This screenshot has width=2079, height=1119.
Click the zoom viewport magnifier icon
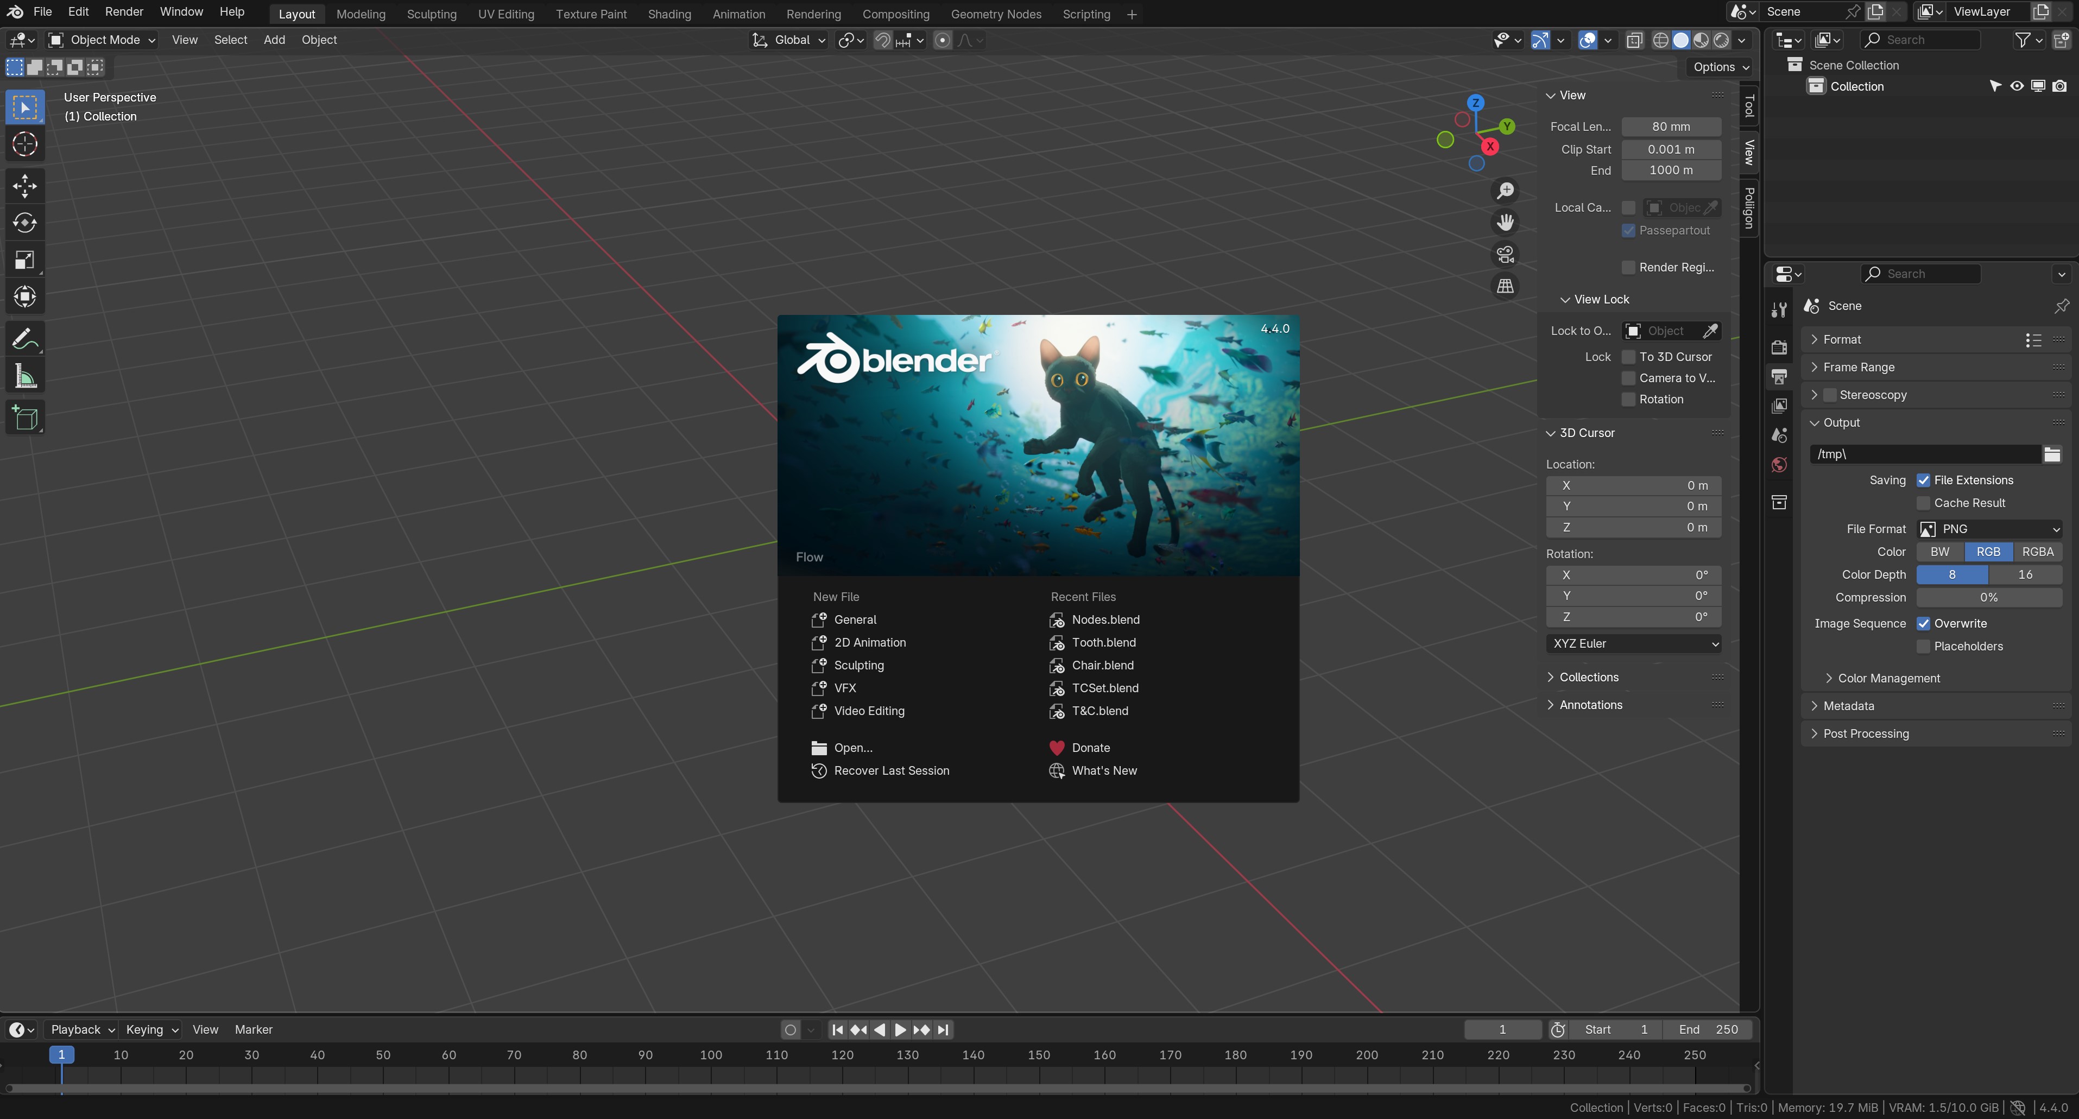coord(1505,191)
